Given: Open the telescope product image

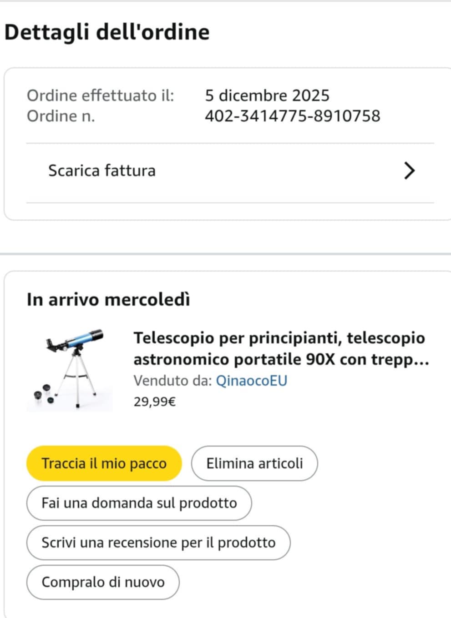Looking at the screenshot, I should (70, 370).
